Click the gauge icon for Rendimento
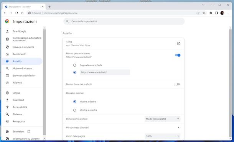This screenshot has width=234, height=142. coord(7,54)
